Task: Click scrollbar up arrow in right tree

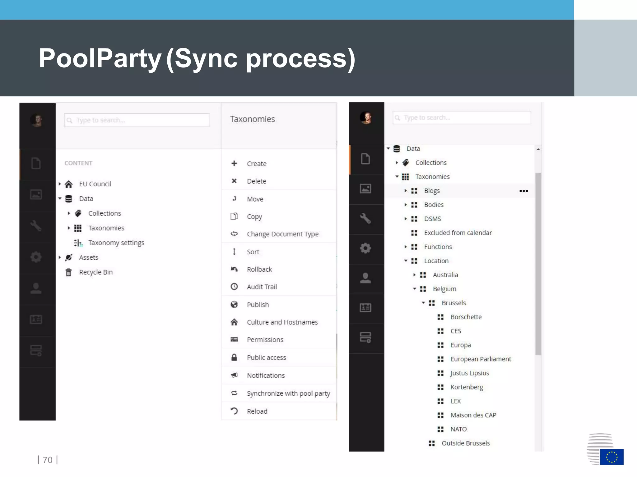Action: (538, 149)
